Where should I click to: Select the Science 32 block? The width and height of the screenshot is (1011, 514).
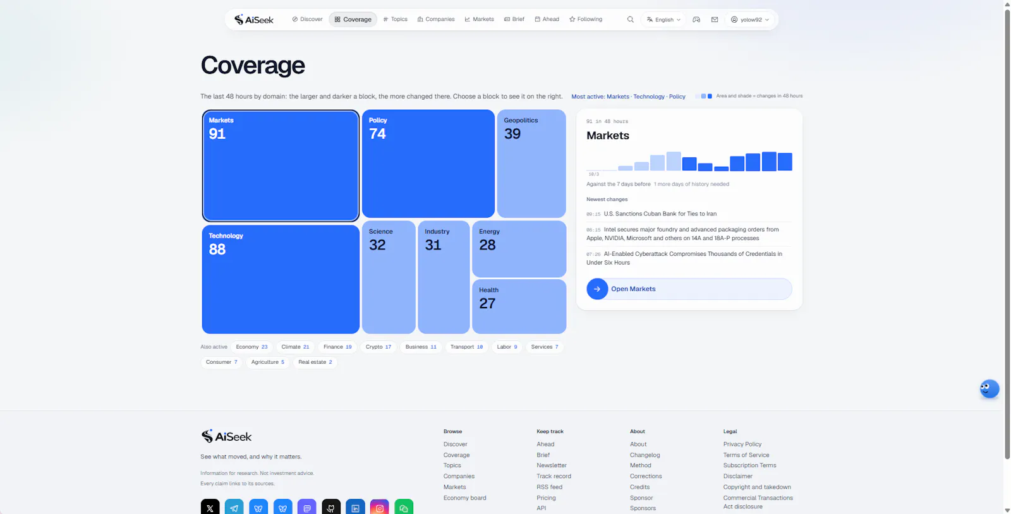point(389,277)
